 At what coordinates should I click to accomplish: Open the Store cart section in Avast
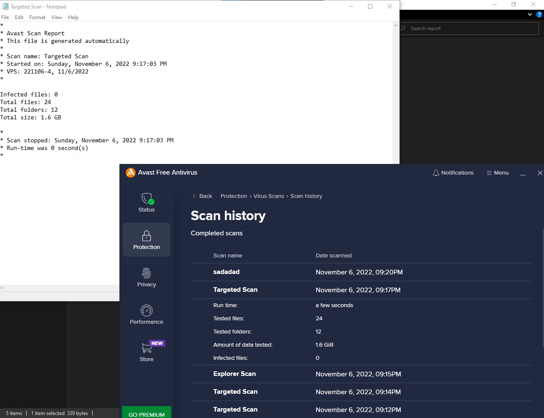(x=147, y=352)
